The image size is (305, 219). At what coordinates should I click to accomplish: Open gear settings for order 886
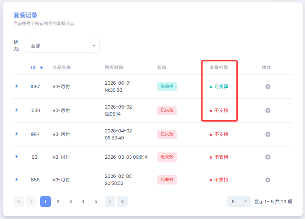point(267,180)
